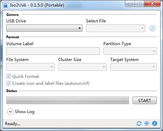Open the USB Drive dropdown
The width and height of the screenshot is (163, 131).
click(44, 28)
